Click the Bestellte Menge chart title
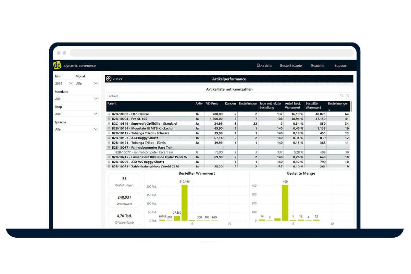 click(301, 173)
